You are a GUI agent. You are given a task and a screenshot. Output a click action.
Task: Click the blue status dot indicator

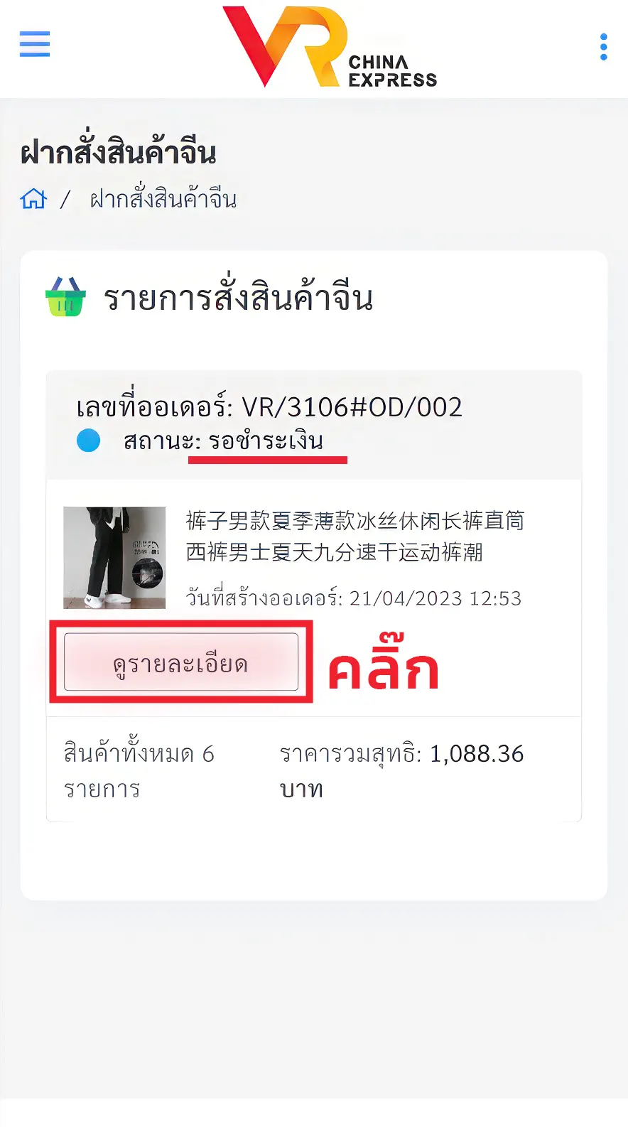89,441
